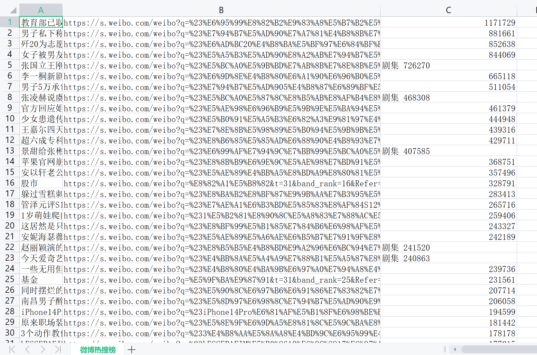Select row 1 header
The width and height of the screenshot is (537, 355).
10,22
